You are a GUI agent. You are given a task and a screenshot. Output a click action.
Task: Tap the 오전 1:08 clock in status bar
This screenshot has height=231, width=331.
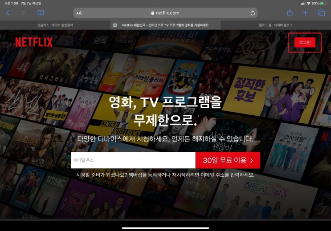[11, 3]
